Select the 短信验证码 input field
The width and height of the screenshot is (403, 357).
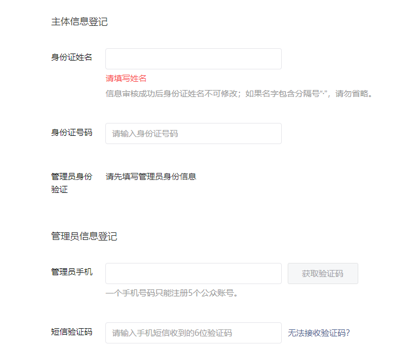(193, 333)
